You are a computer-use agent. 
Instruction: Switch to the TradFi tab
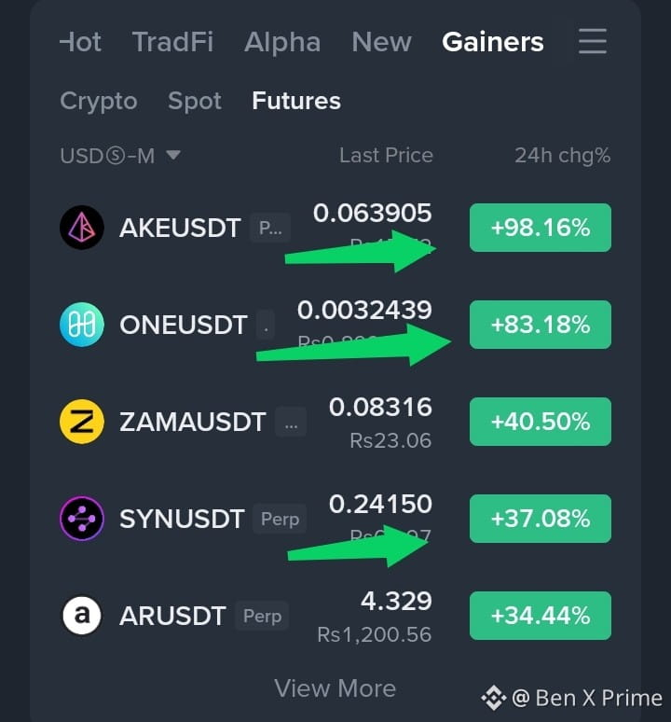[172, 42]
